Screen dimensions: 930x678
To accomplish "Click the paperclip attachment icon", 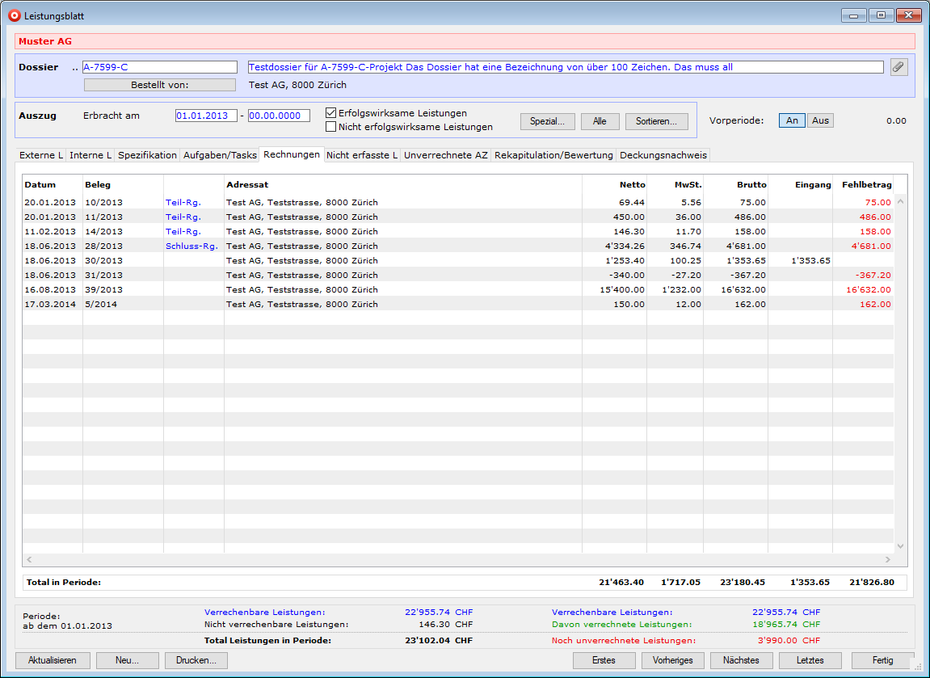I will point(898,67).
